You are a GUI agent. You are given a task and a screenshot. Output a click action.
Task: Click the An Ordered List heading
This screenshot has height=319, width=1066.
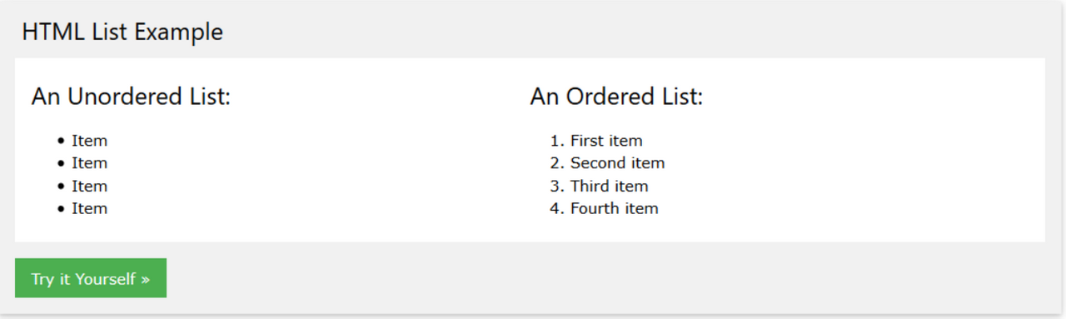point(616,97)
